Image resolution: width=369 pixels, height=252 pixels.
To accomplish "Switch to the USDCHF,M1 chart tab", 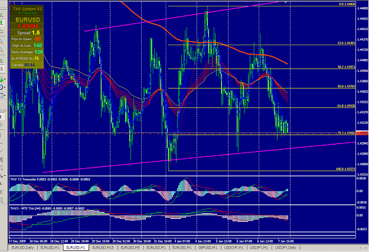I will [x=233, y=247].
